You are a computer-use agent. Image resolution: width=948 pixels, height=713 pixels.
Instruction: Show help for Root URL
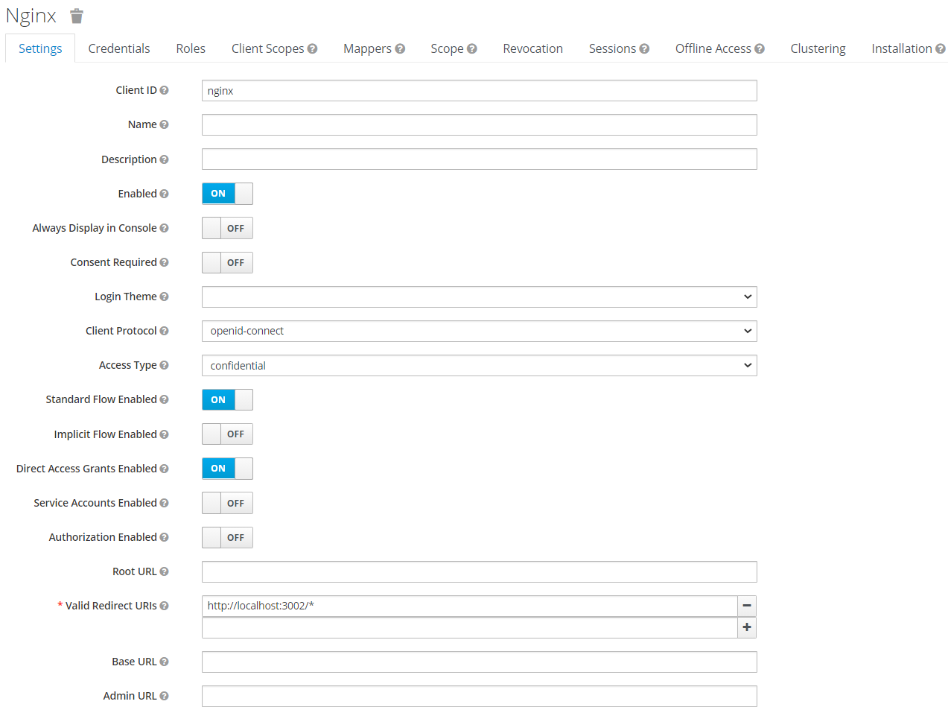(164, 571)
